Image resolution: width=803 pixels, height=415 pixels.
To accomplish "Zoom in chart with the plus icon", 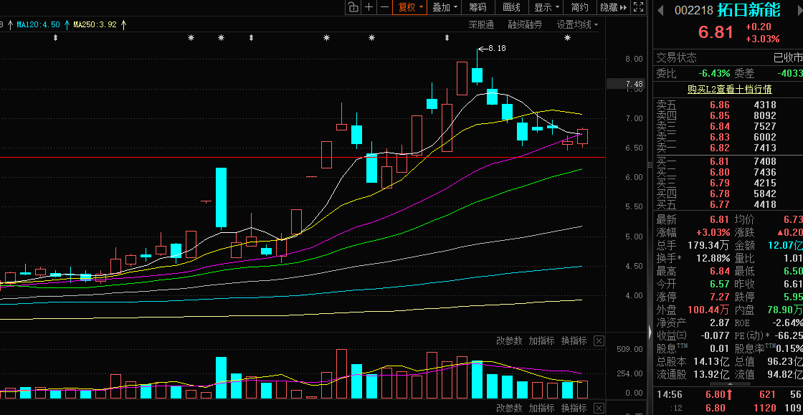I will pyautogui.click(x=369, y=7).
